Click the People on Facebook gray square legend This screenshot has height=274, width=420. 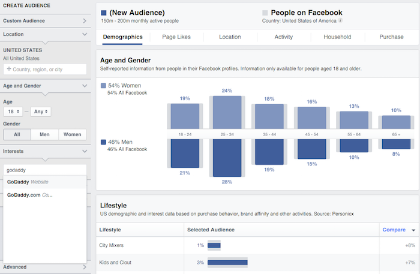(265, 13)
